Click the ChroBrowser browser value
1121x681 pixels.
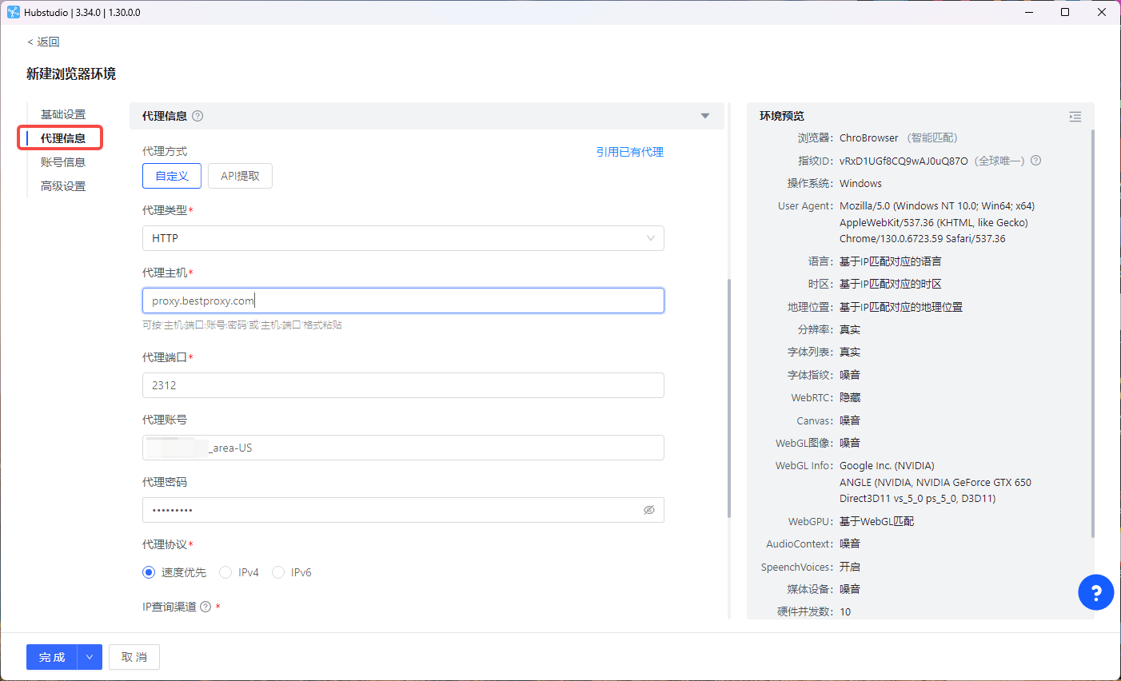click(869, 138)
